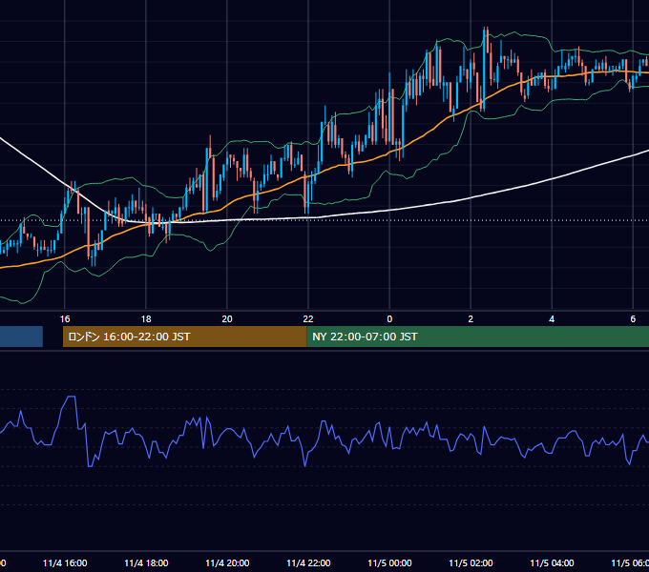This screenshot has height=572, width=649.
Task: Select the 4 hour tick label
Action: [552, 319]
